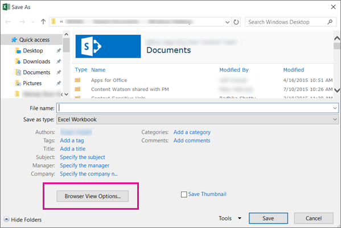341x228 pixels.
Task: Click the Browser View Options button
Action: coord(93,196)
